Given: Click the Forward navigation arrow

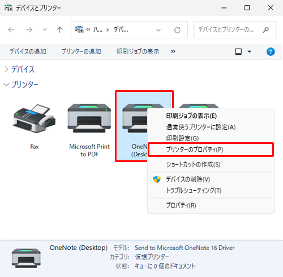Looking at the screenshot, I should [x=29, y=30].
